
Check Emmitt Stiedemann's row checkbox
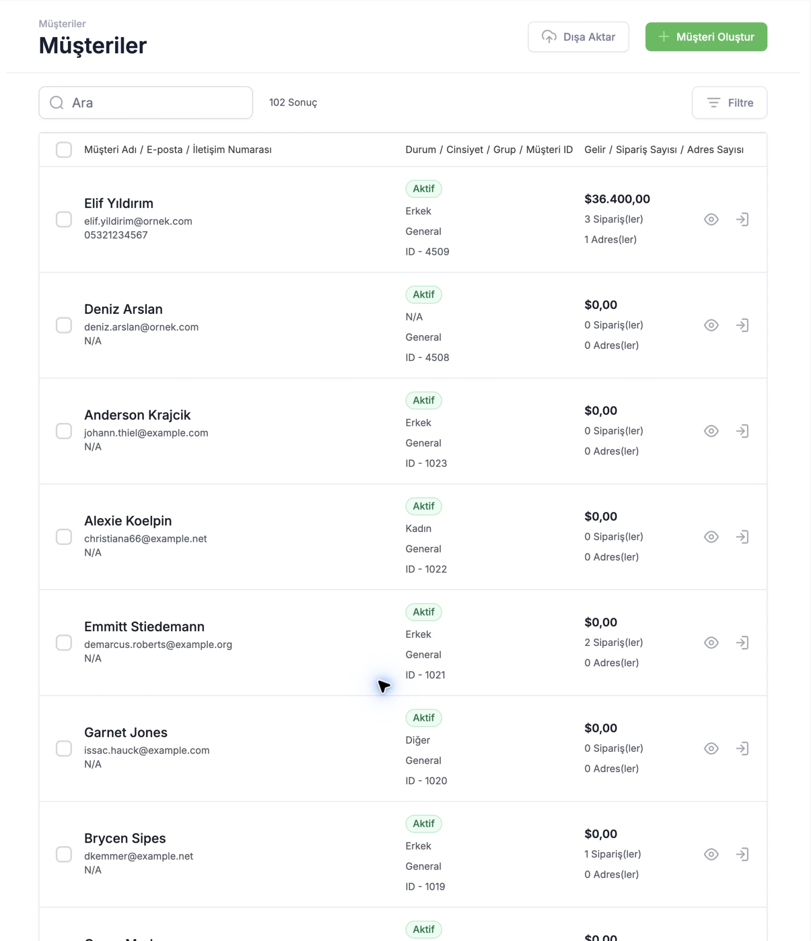coord(64,643)
